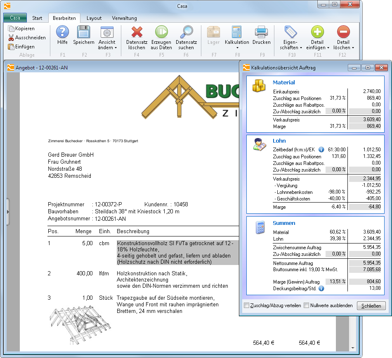Screen dimensions: 392x358
Task: Click the Material gold blocks icon
Action: (258, 86)
